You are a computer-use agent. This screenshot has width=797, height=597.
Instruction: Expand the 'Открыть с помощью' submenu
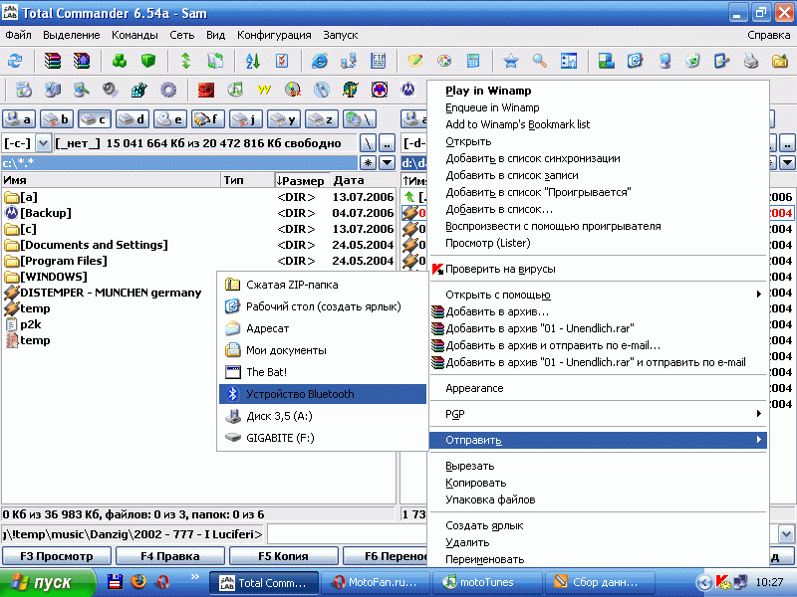coord(598,295)
